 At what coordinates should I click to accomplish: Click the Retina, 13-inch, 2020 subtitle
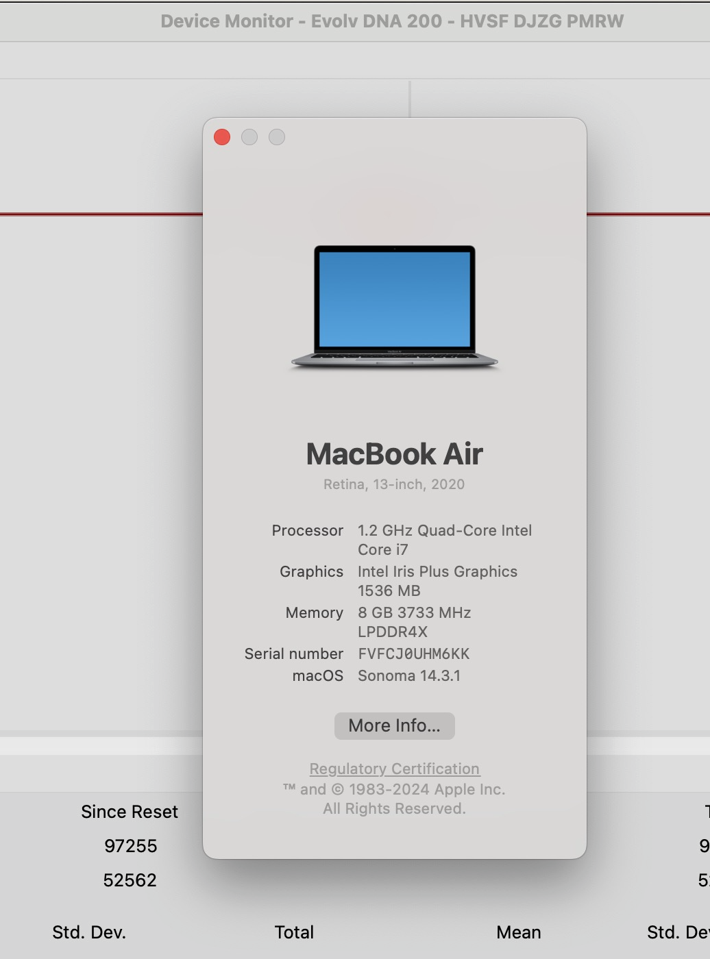[x=394, y=484]
